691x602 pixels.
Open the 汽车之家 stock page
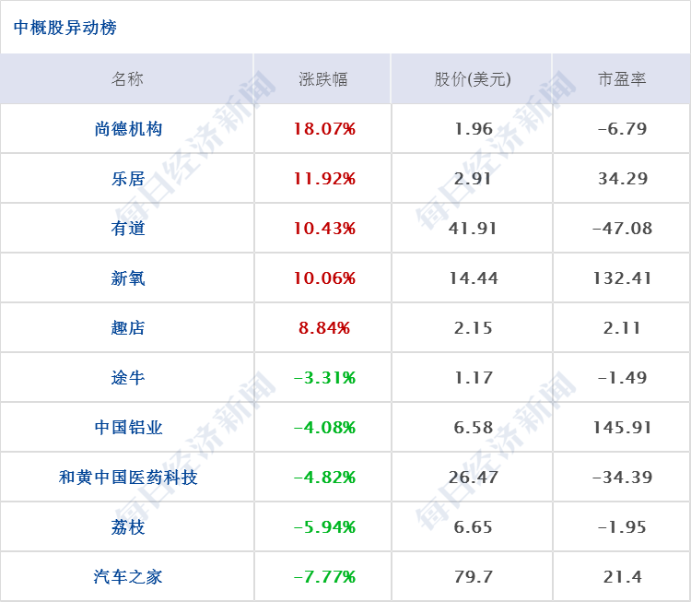coord(128,577)
